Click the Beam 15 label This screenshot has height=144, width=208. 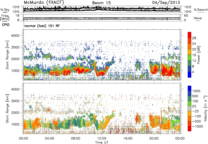101,3
